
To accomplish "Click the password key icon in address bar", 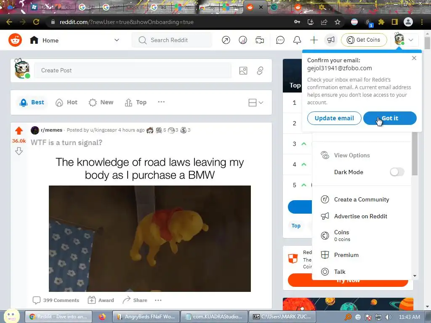I will 297,22.
